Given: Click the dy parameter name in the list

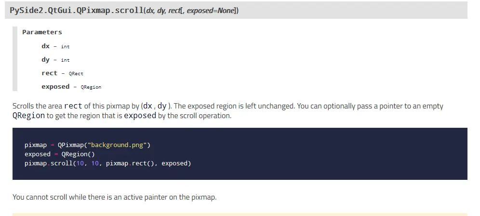Looking at the screenshot, I should (46, 60).
